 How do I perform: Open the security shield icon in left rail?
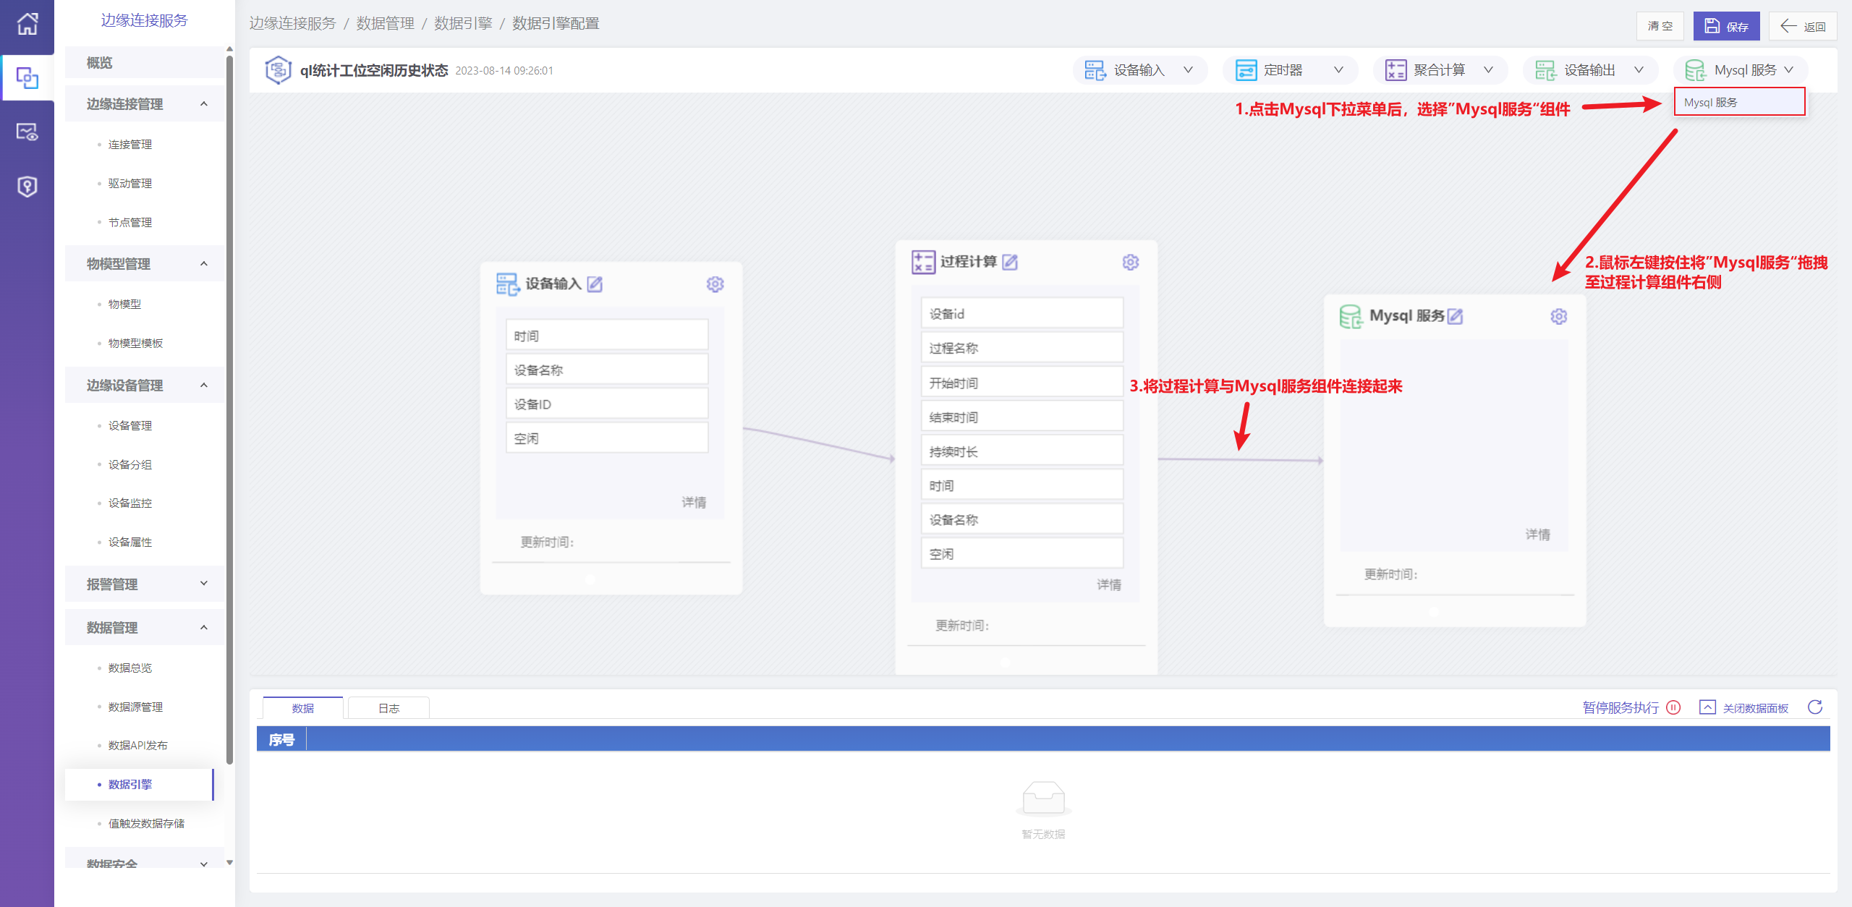(x=27, y=187)
